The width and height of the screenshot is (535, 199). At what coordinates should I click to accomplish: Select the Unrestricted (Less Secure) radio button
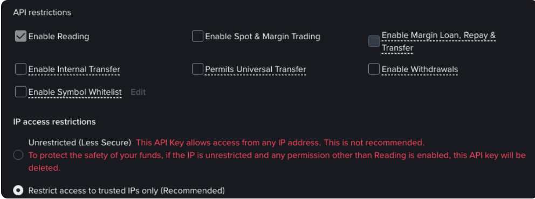point(18,155)
